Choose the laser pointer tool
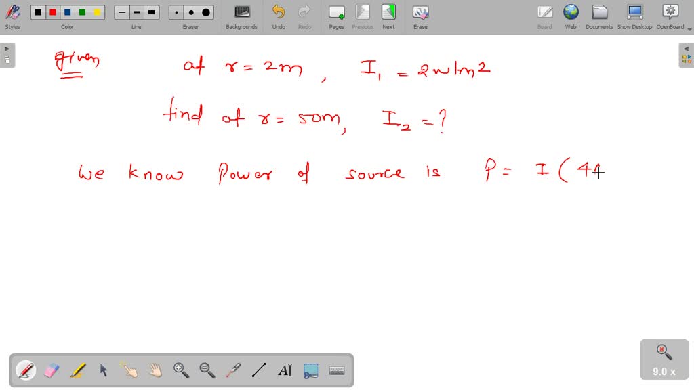This screenshot has width=694, height=390. pyautogui.click(x=232, y=370)
